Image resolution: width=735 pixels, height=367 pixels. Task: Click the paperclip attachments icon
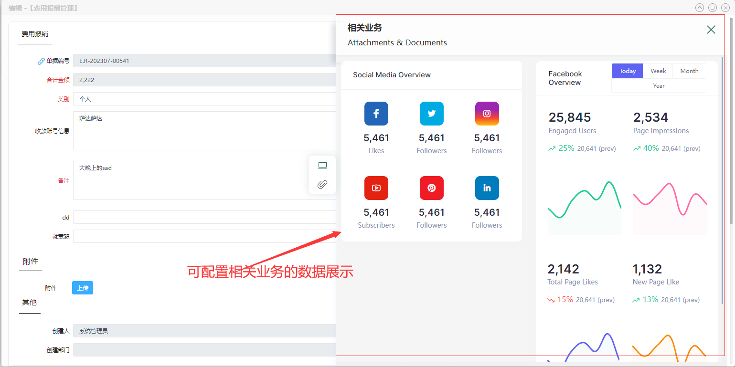tap(322, 184)
